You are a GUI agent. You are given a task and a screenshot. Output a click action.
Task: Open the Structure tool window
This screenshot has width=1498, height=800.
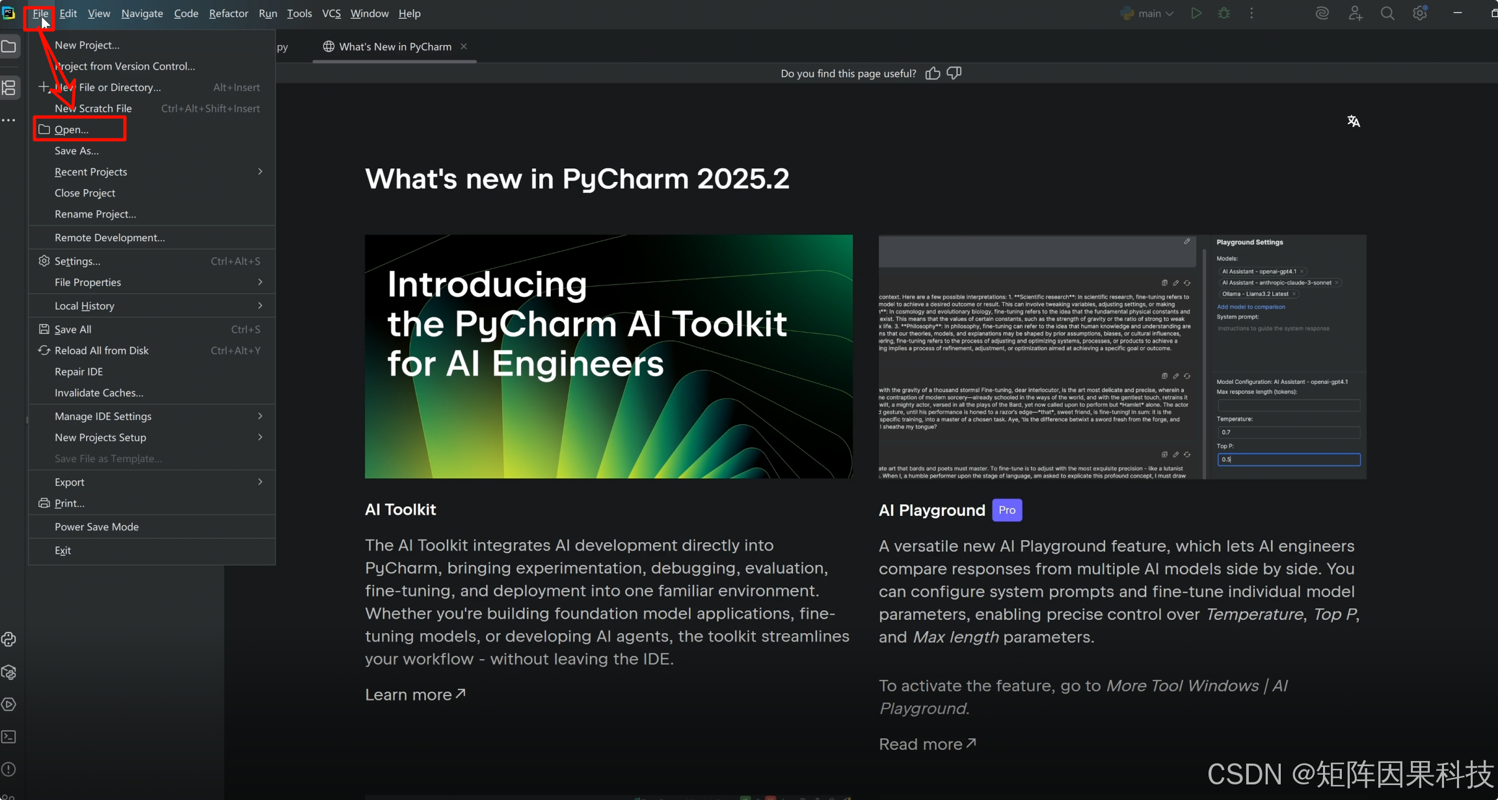(x=9, y=88)
